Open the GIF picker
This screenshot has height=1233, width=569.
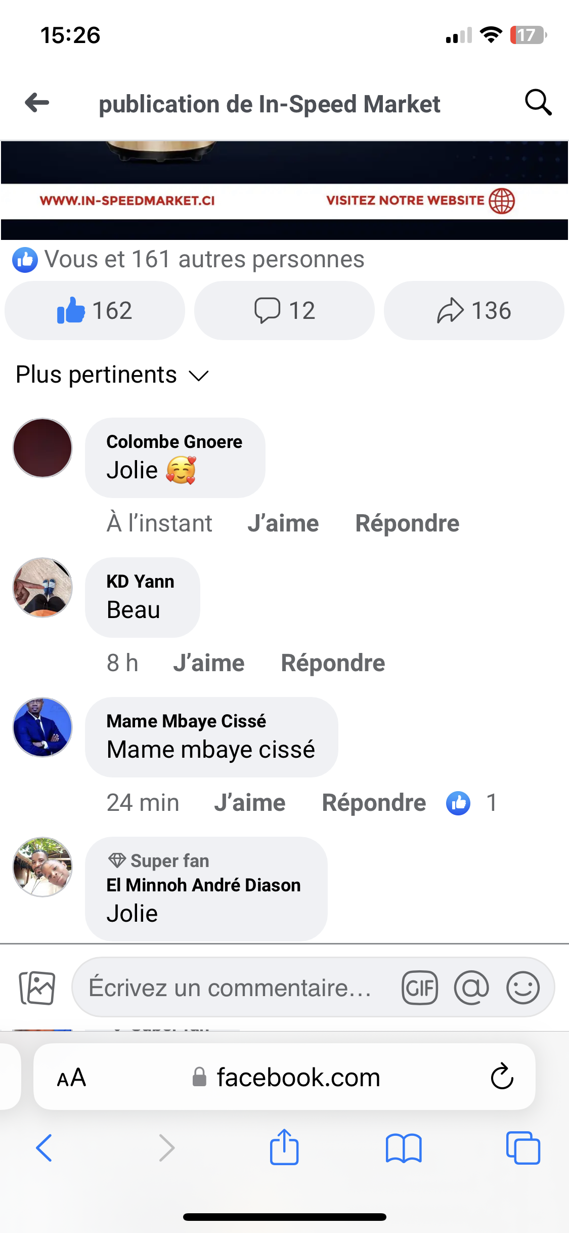[x=419, y=988]
